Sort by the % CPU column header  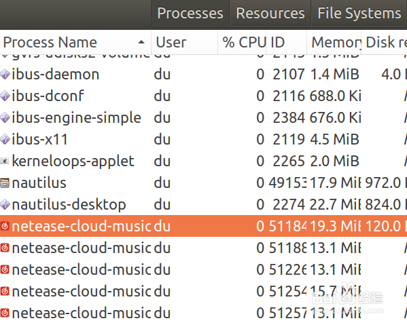(x=242, y=42)
